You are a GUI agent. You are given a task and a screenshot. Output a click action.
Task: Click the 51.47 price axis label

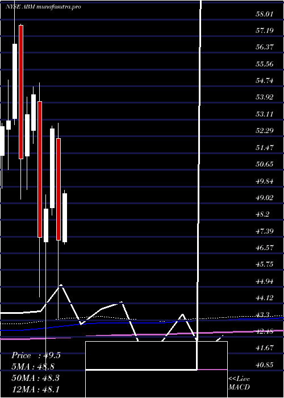tap(264, 147)
